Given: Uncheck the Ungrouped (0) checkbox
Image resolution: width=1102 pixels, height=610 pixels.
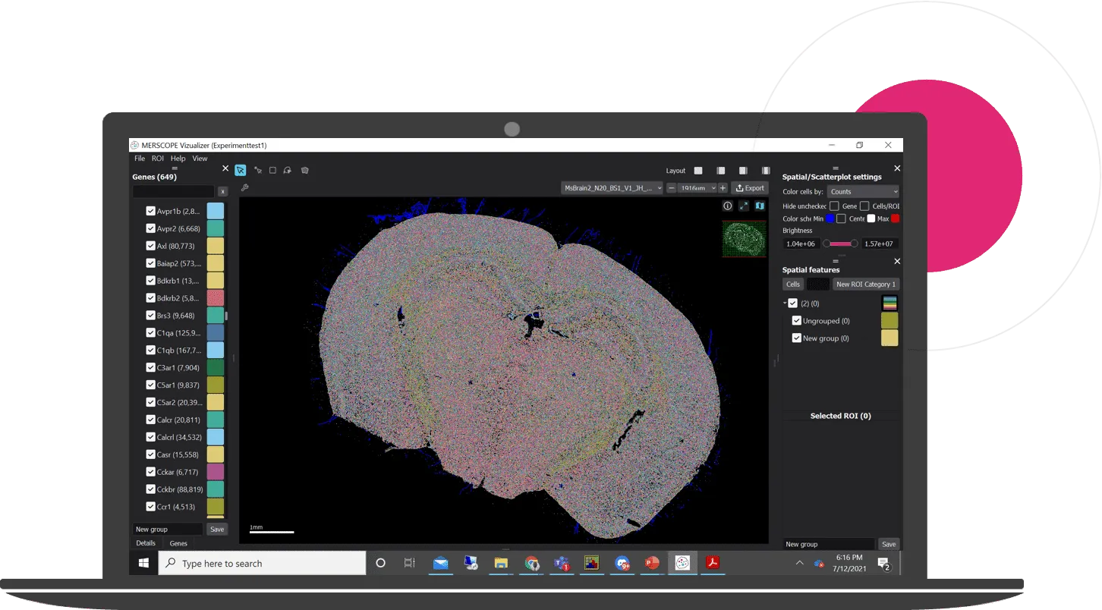Looking at the screenshot, I should point(797,321).
